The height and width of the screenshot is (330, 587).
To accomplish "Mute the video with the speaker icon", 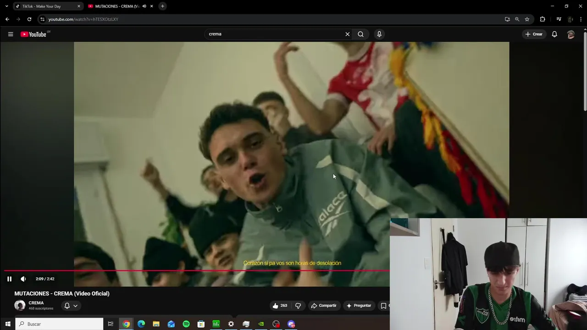I will point(23,279).
